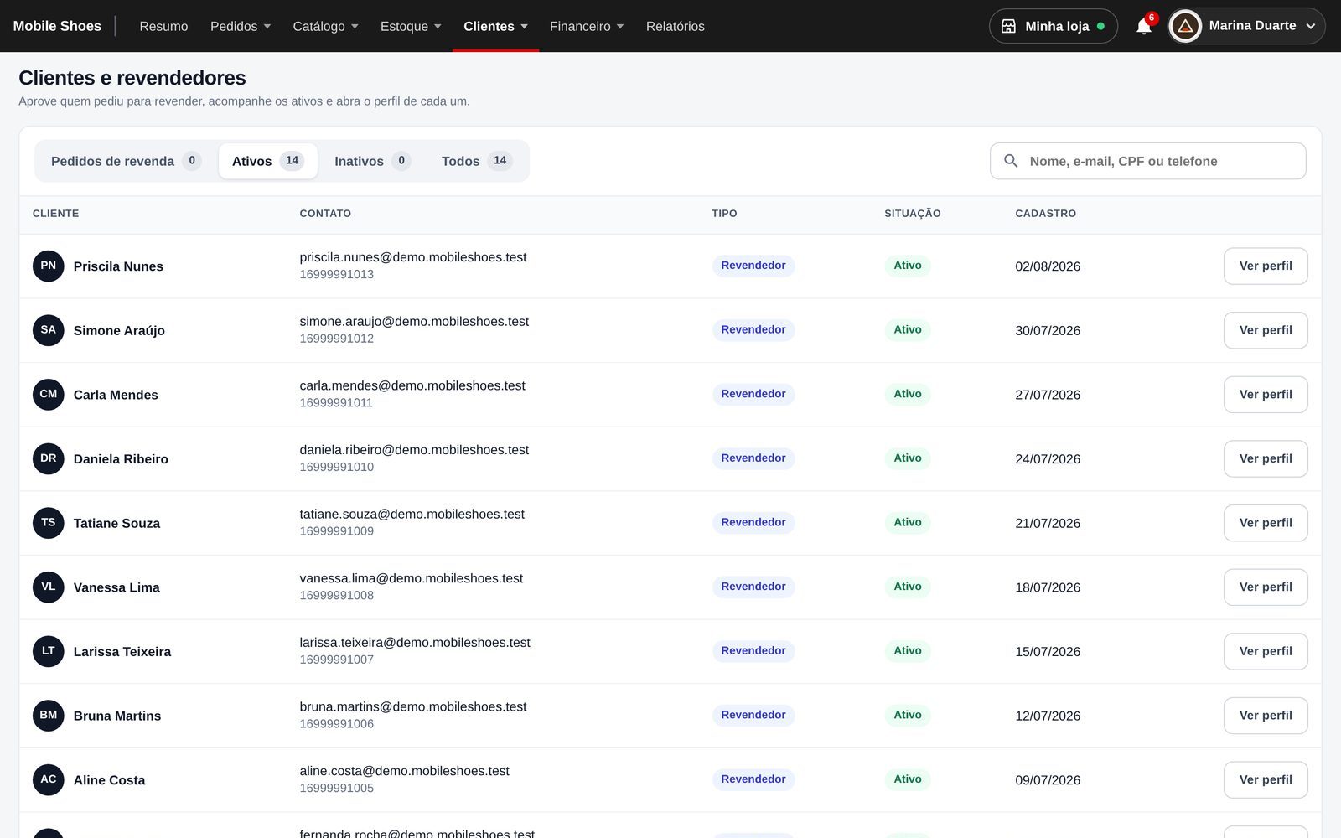Click the store icon in Minha loja

[x=1008, y=26]
